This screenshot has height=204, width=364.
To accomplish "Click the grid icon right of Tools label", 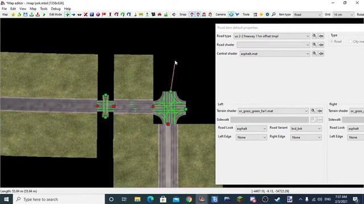I will click(x=255, y=15).
